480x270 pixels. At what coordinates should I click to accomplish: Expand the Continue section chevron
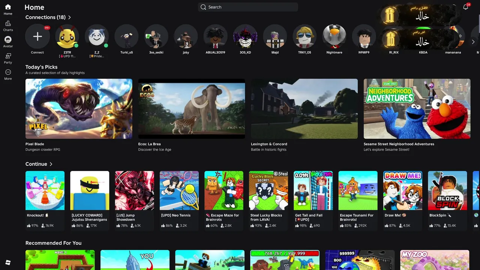click(x=51, y=164)
